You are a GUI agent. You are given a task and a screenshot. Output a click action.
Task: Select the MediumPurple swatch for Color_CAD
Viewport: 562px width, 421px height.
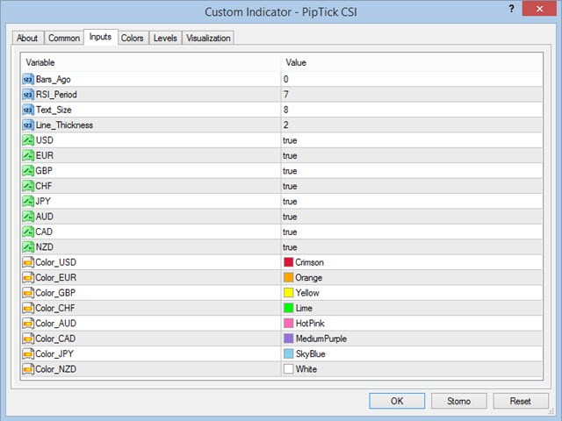click(289, 339)
